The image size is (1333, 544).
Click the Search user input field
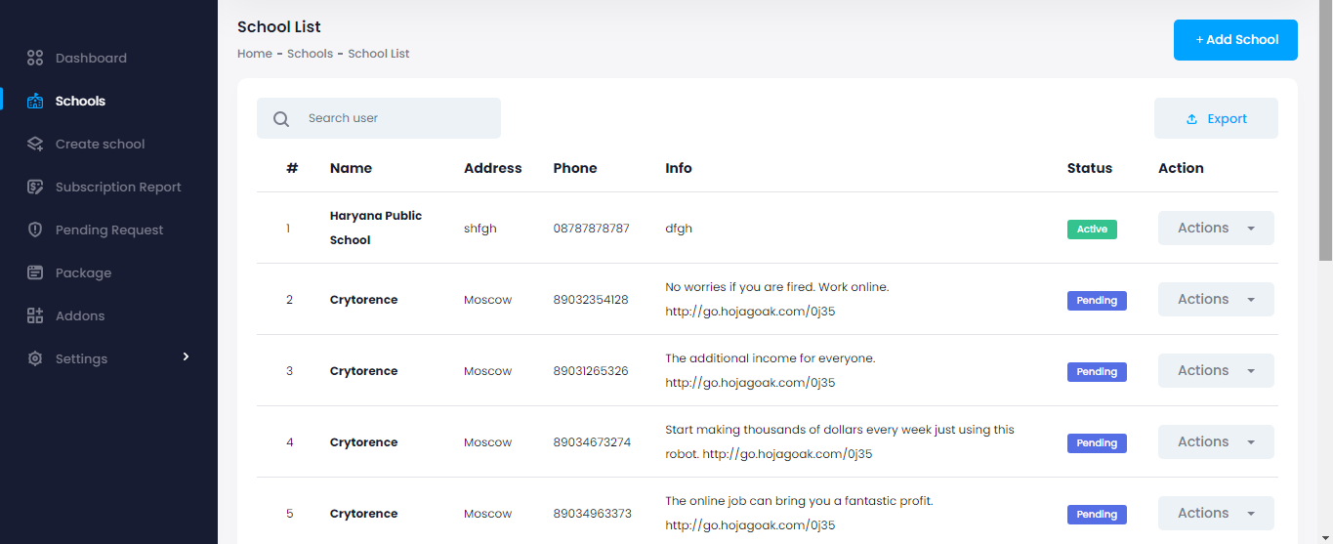coord(396,118)
